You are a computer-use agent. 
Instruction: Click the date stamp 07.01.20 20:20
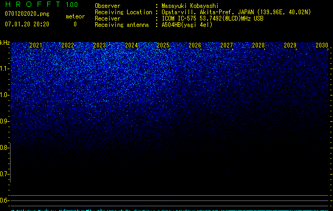point(27,24)
